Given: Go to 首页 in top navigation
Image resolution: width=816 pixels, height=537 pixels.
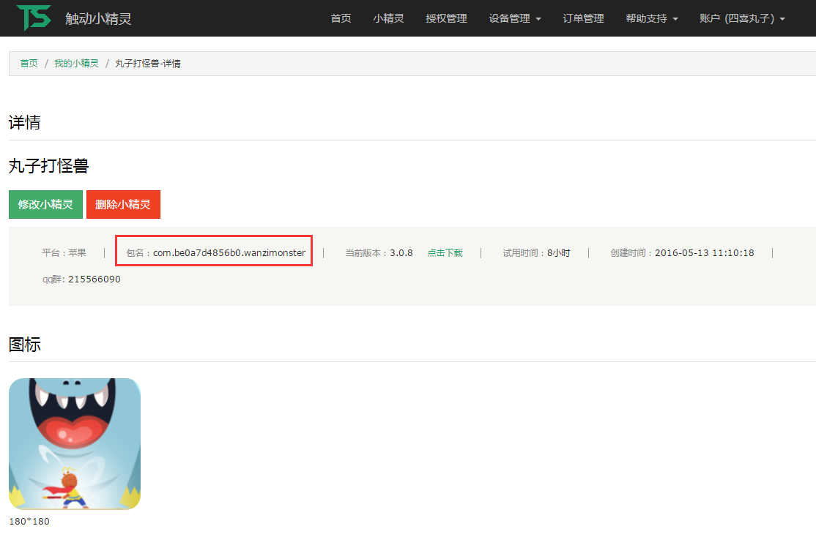Looking at the screenshot, I should click(x=341, y=19).
